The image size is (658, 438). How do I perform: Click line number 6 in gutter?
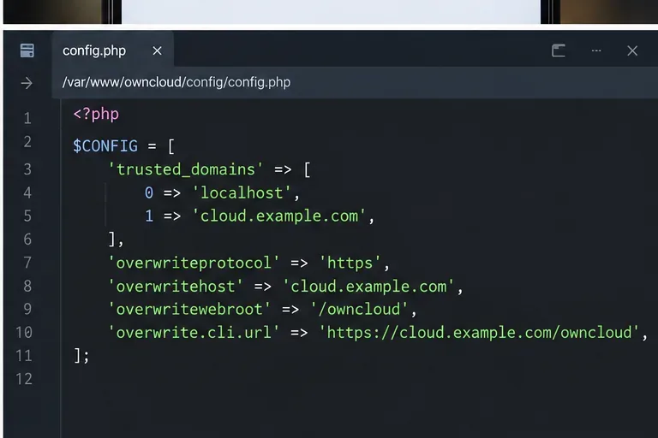[27, 240]
